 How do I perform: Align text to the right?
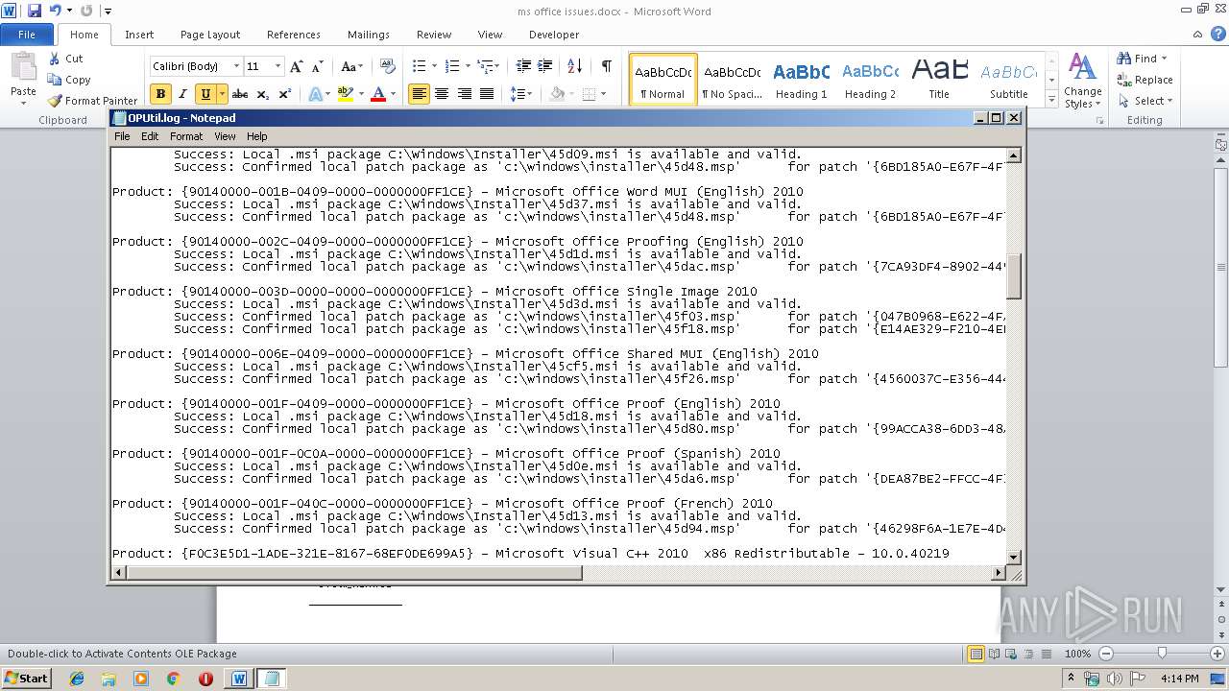click(x=465, y=94)
